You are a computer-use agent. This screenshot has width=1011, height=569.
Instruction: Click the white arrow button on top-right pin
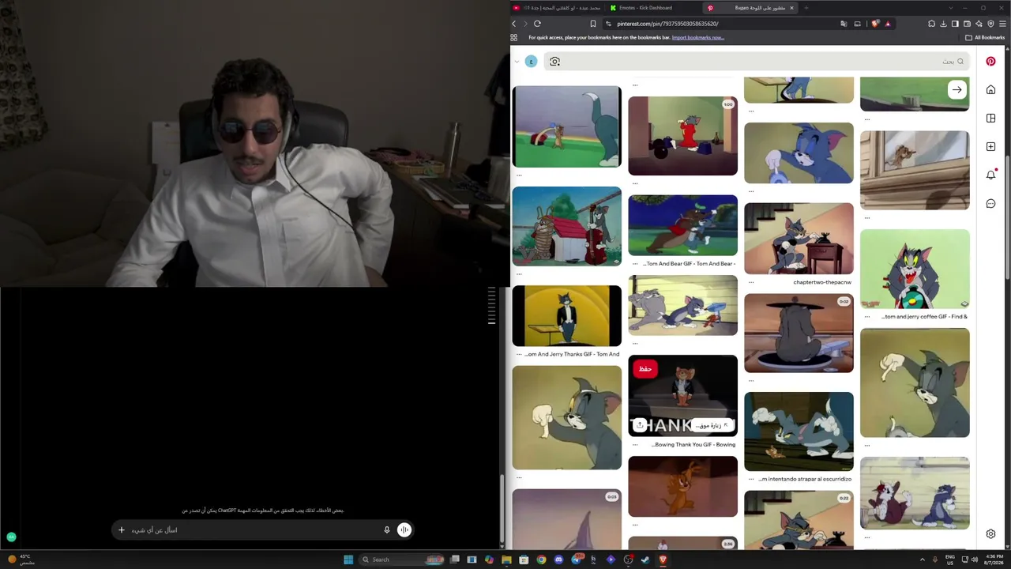click(x=957, y=89)
